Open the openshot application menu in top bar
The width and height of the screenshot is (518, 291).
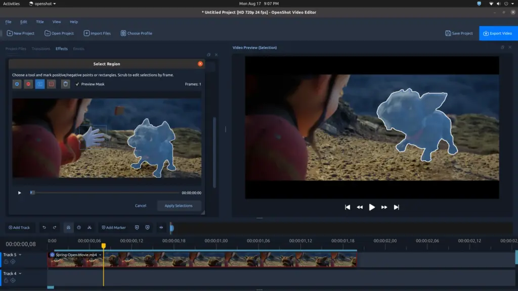tap(42, 4)
